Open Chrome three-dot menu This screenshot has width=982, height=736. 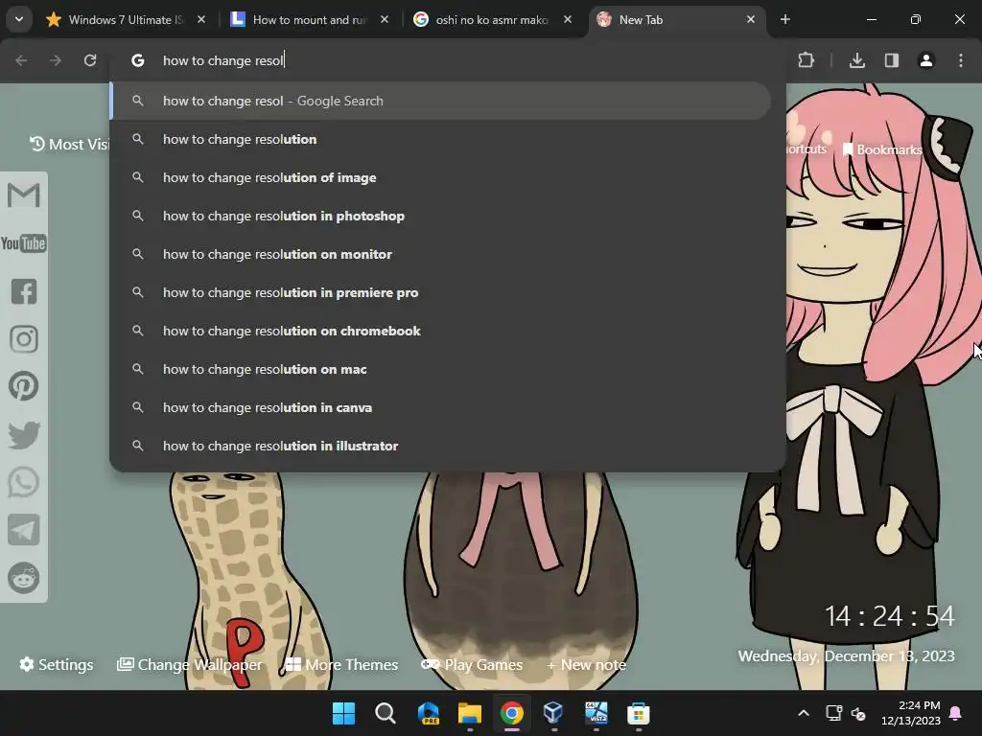click(x=961, y=60)
